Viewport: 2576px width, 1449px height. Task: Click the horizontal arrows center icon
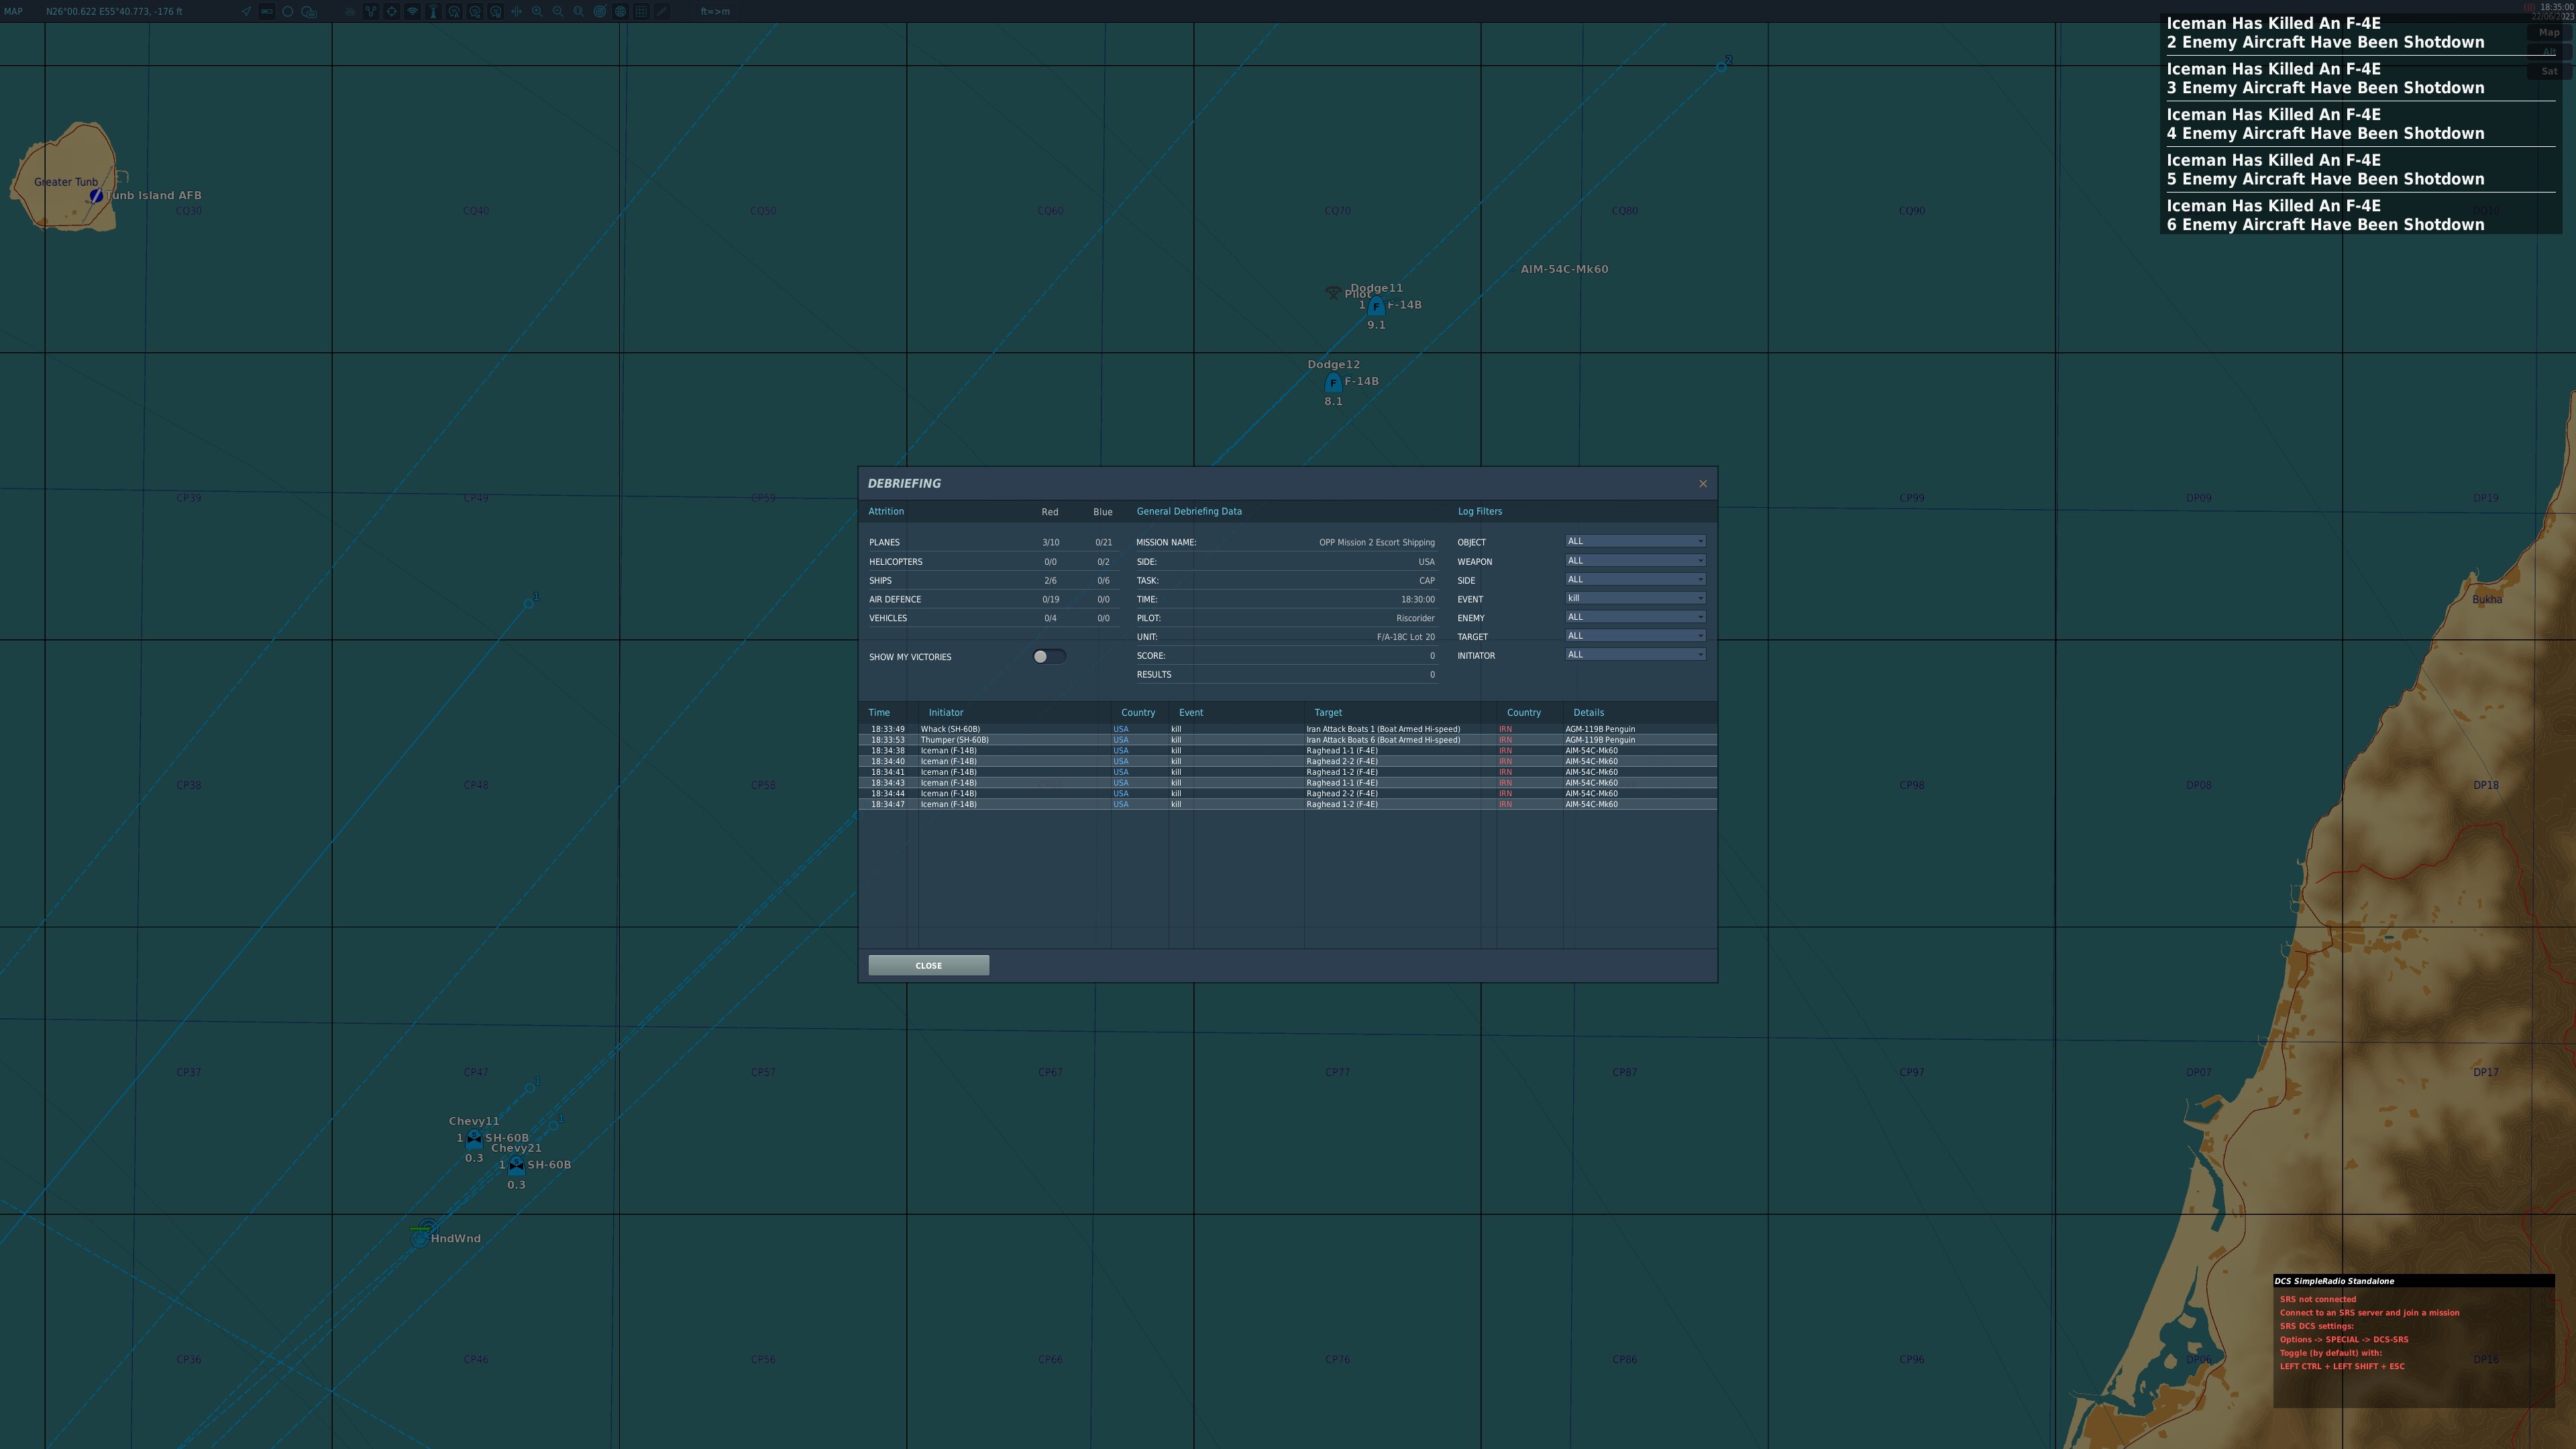click(x=517, y=11)
